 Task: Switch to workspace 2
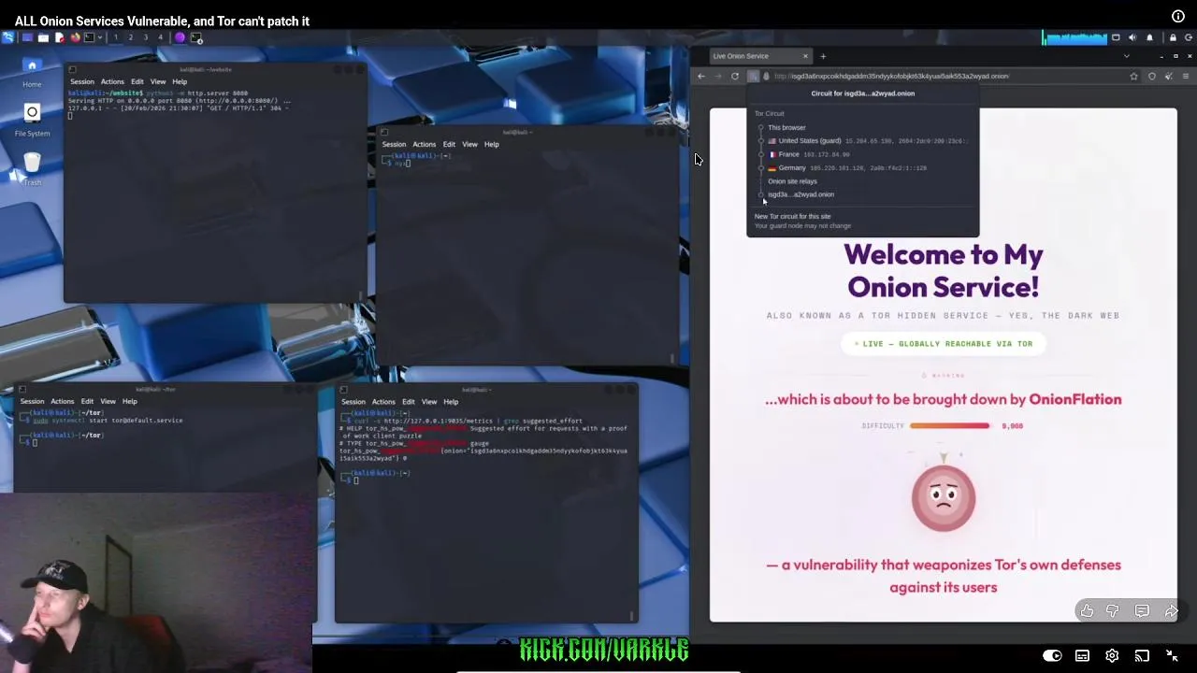(x=131, y=37)
